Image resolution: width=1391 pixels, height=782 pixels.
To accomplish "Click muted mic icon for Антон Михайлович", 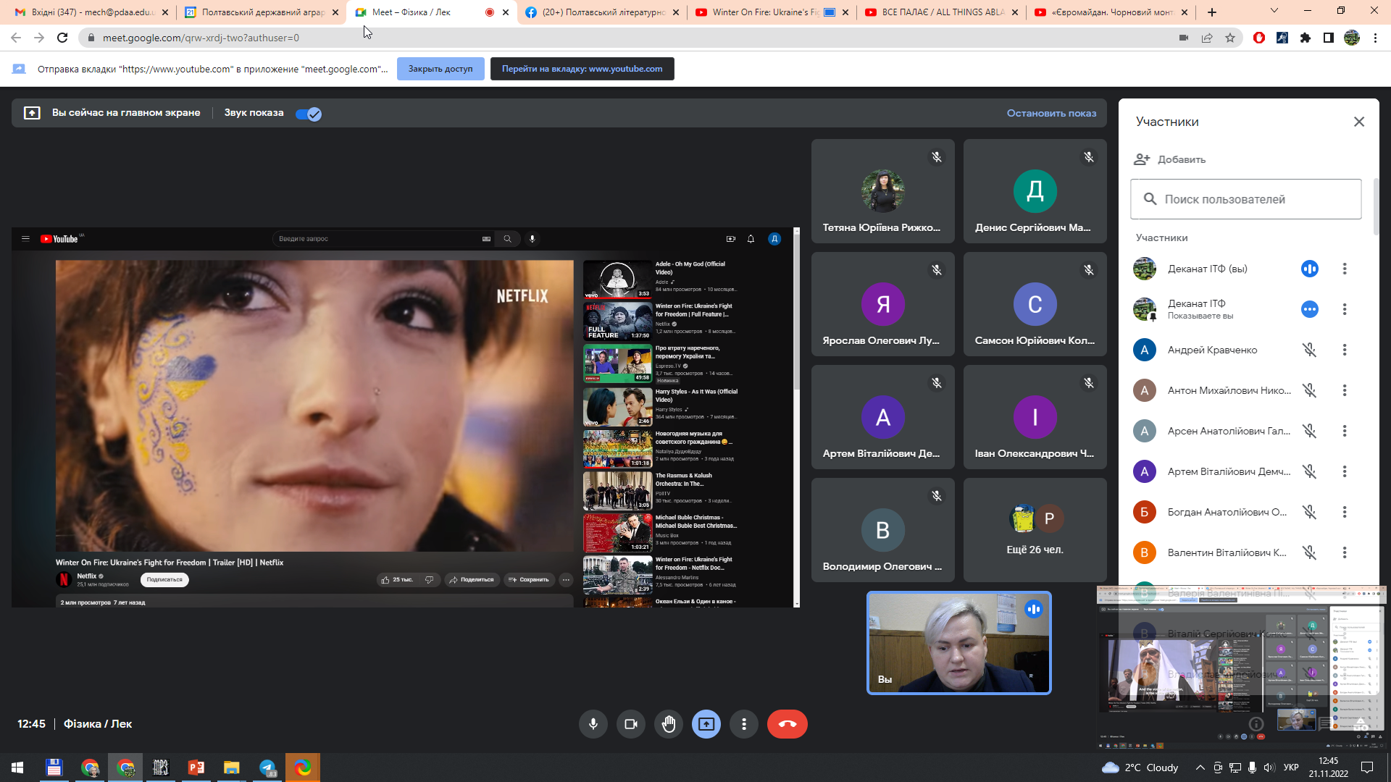I will 1310,390.
